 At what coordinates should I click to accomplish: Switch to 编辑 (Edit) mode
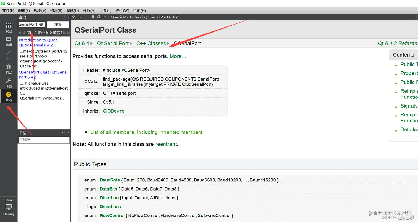tap(9, 41)
